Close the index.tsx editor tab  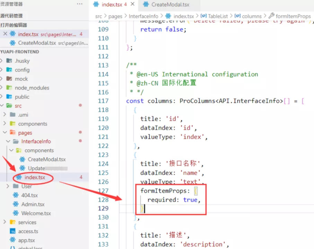tap(133, 4)
